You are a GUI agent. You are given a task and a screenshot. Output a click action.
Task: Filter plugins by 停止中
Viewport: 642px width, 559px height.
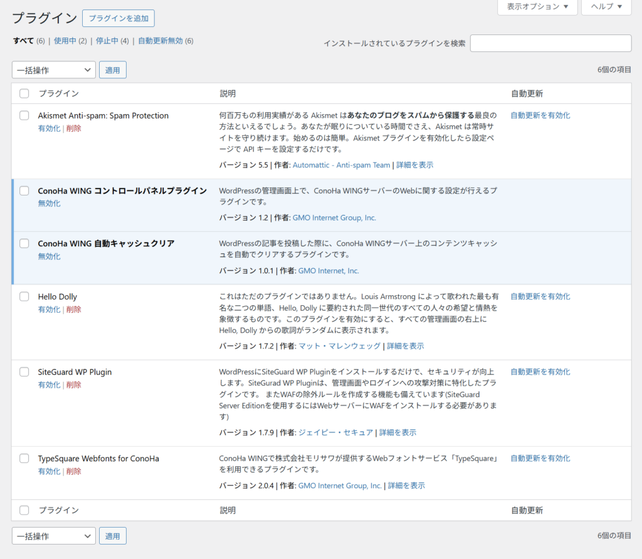point(107,41)
